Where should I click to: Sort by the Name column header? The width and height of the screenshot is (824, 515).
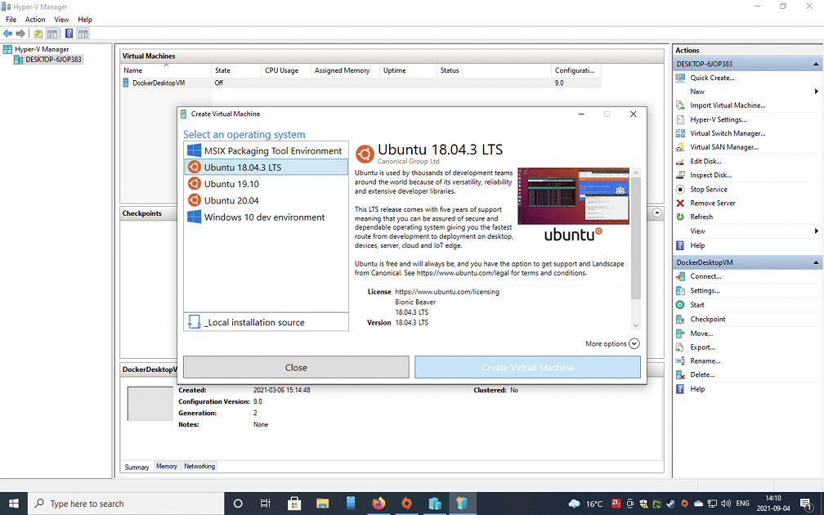(165, 70)
